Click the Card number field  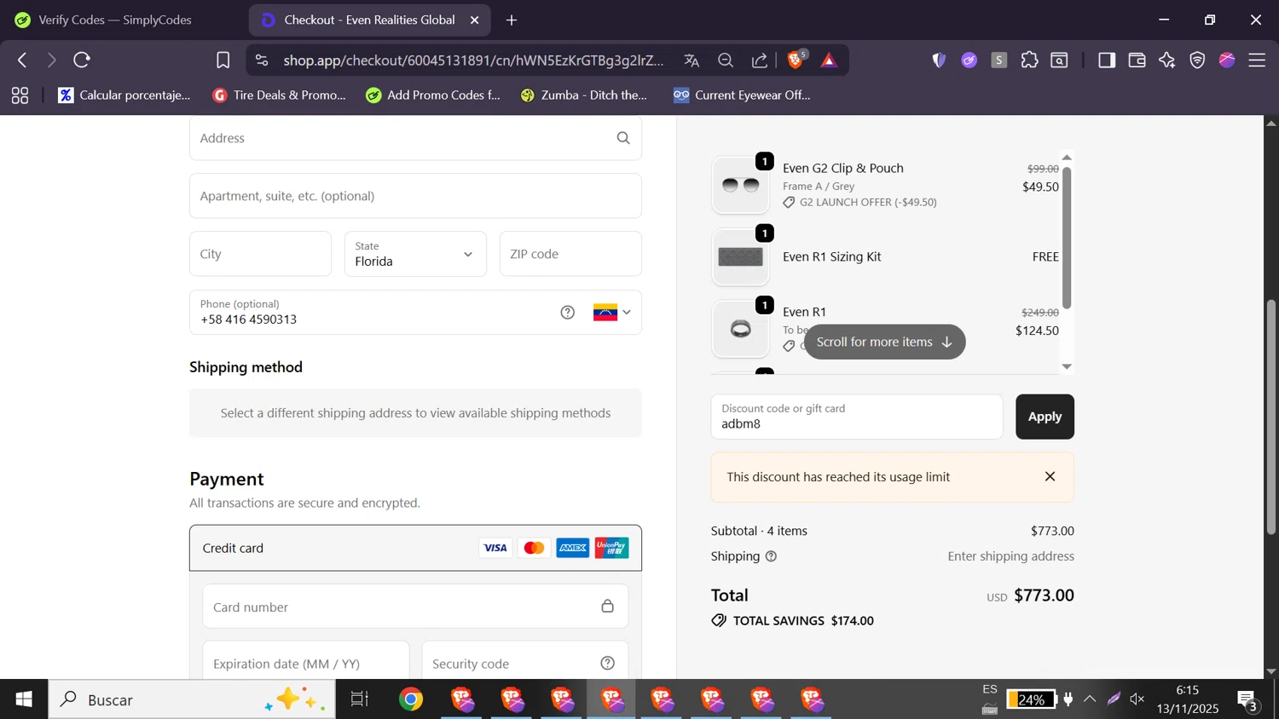click(415, 607)
